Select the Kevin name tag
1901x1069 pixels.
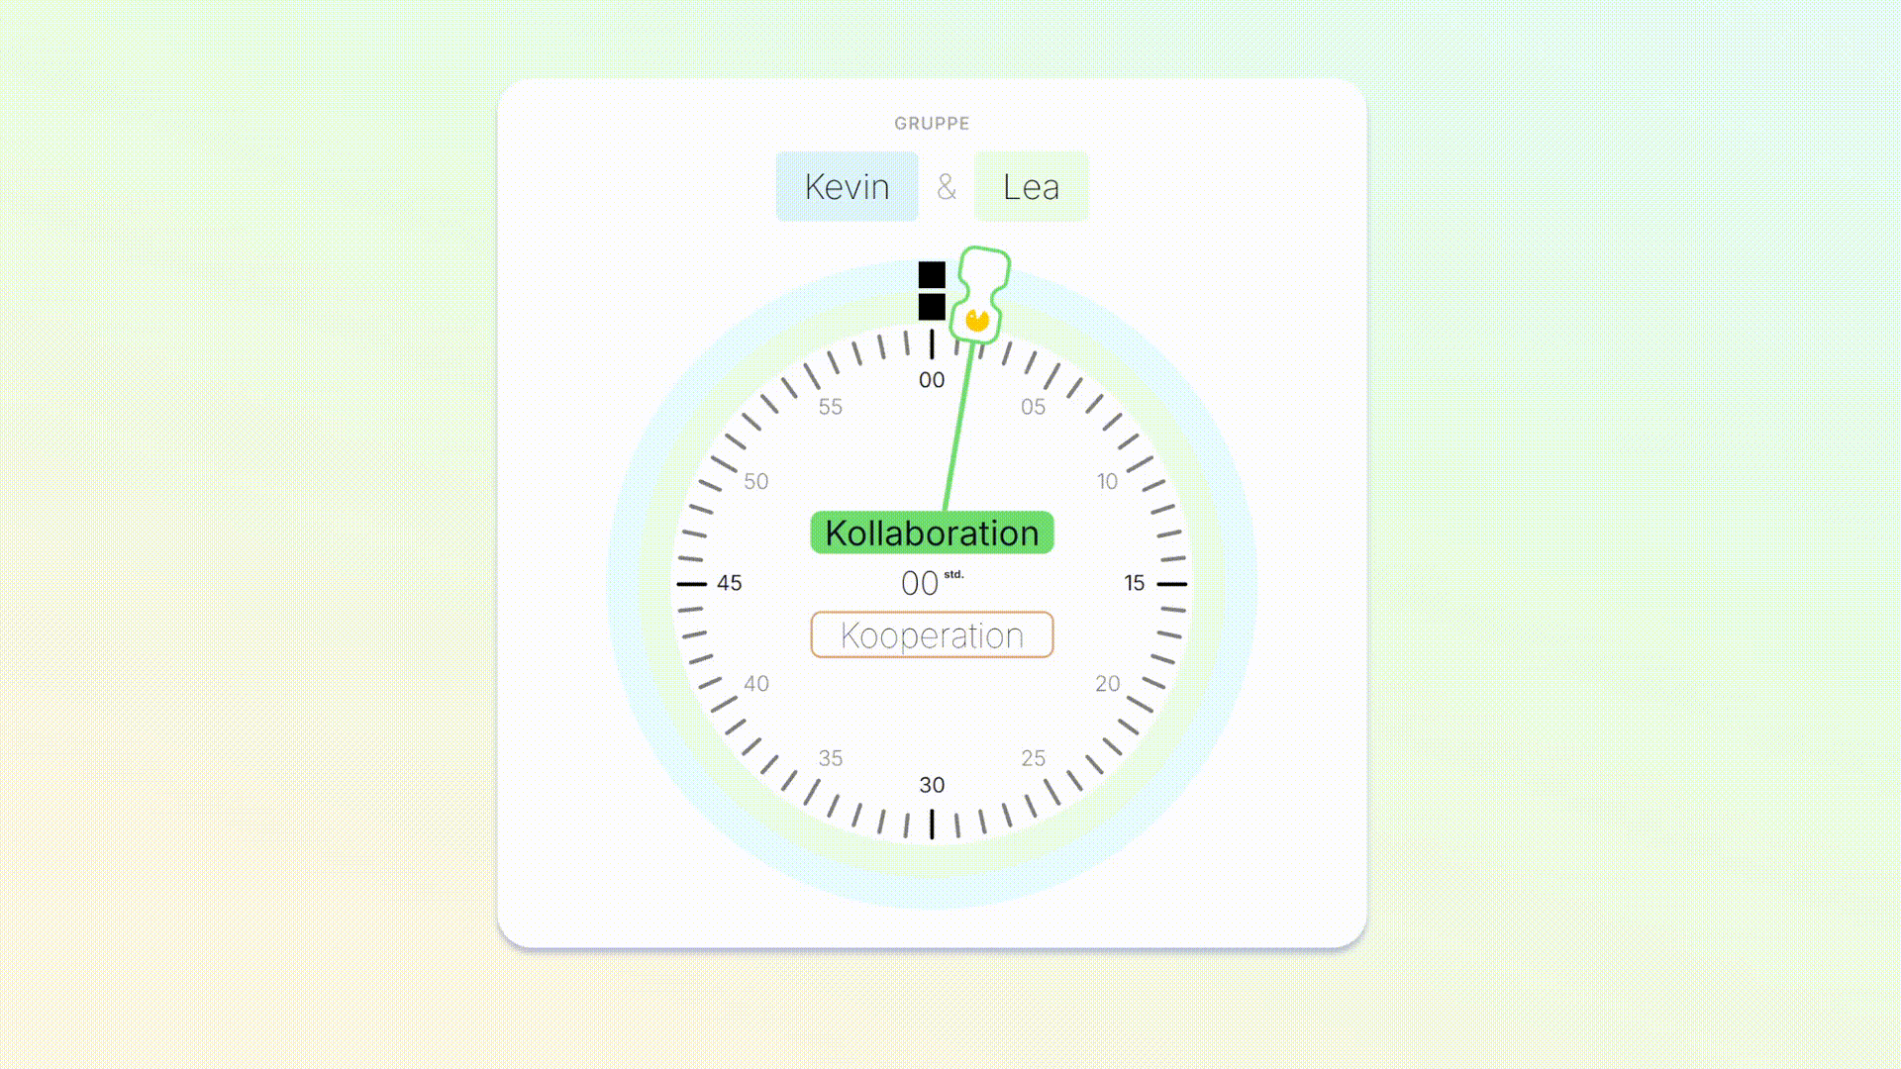[847, 186]
